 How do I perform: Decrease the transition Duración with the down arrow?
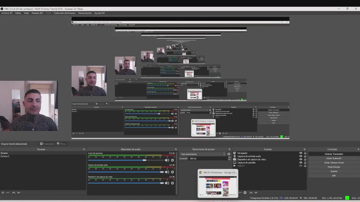pyautogui.click(x=229, y=159)
